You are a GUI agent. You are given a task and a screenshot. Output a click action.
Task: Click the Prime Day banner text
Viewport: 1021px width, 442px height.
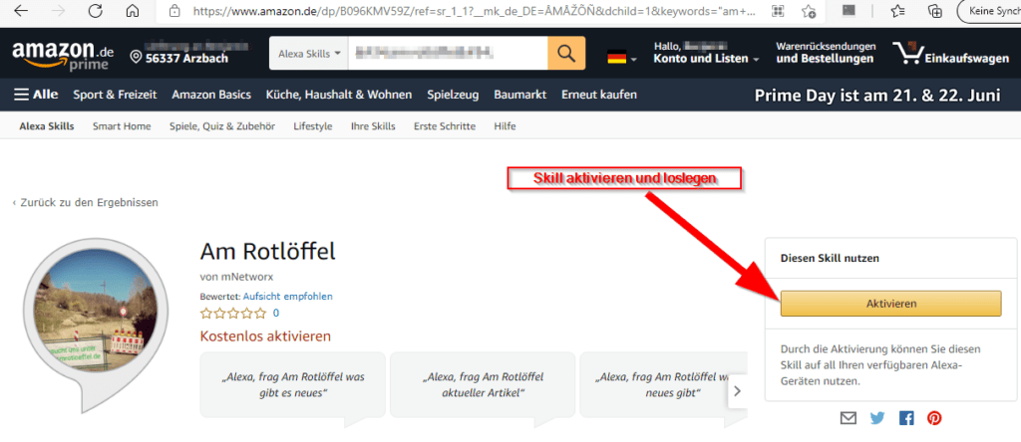pyautogui.click(x=877, y=96)
